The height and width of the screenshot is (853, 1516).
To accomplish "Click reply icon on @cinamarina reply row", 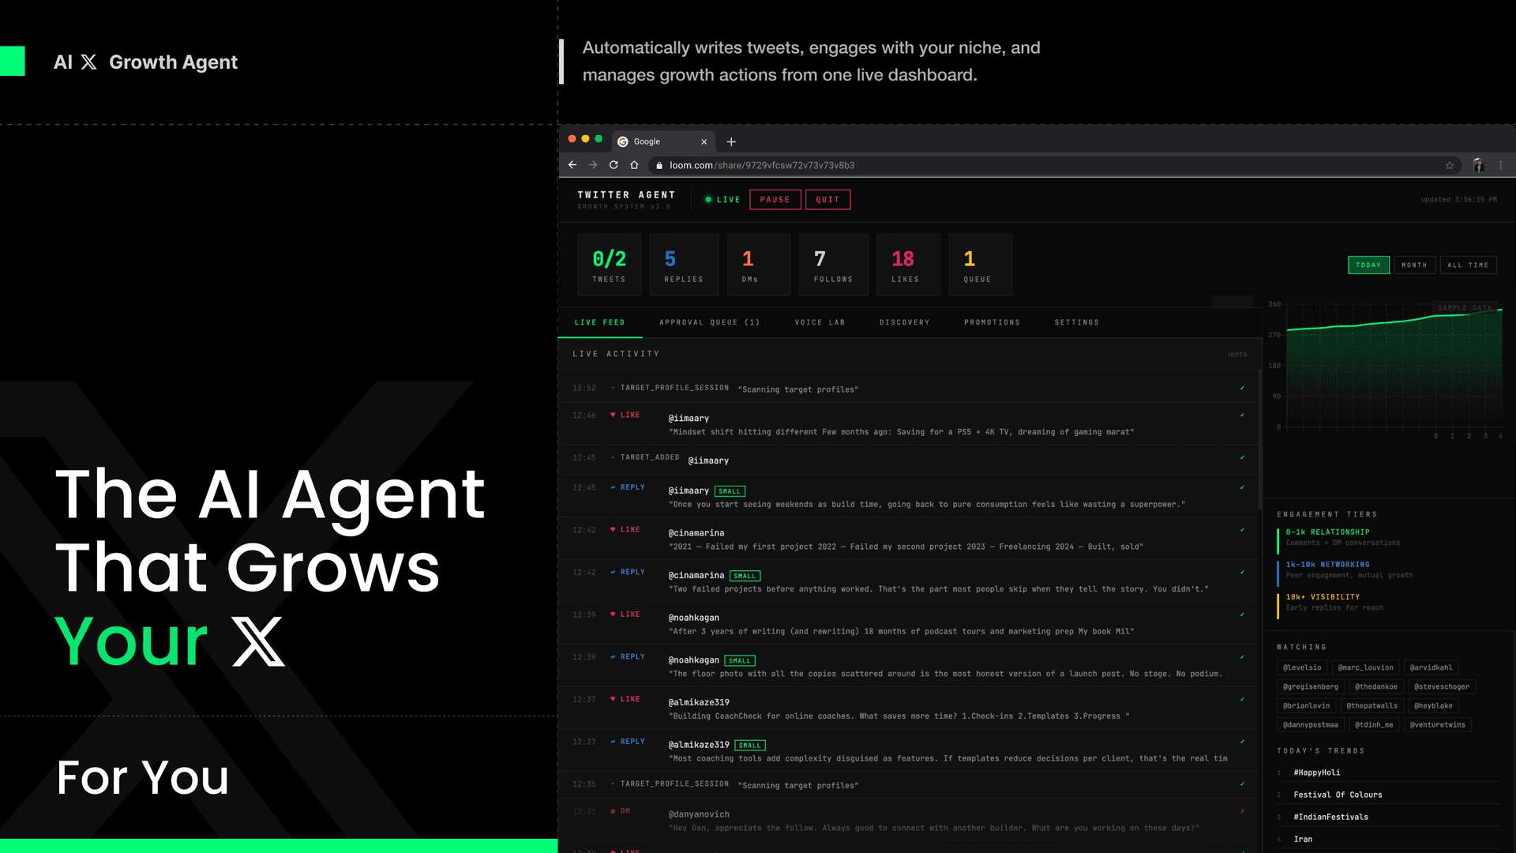I will click(613, 572).
